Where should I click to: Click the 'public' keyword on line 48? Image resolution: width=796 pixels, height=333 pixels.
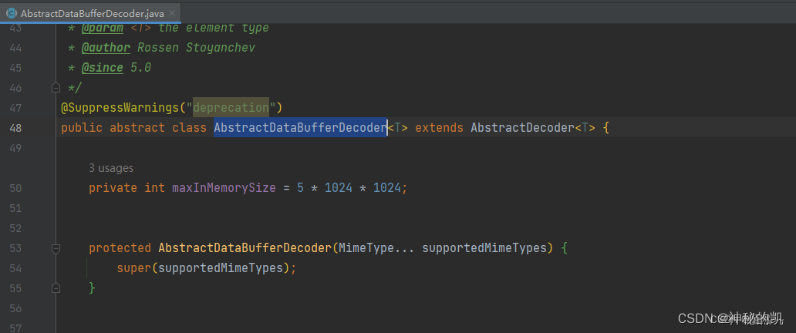82,128
